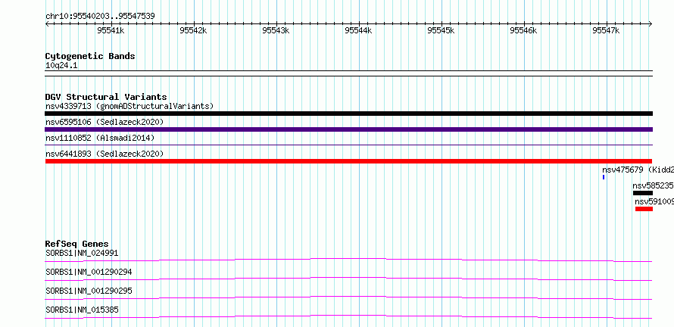This screenshot has width=674, height=327.
Task: Click the 95542k ruler position
Action: coord(193,30)
